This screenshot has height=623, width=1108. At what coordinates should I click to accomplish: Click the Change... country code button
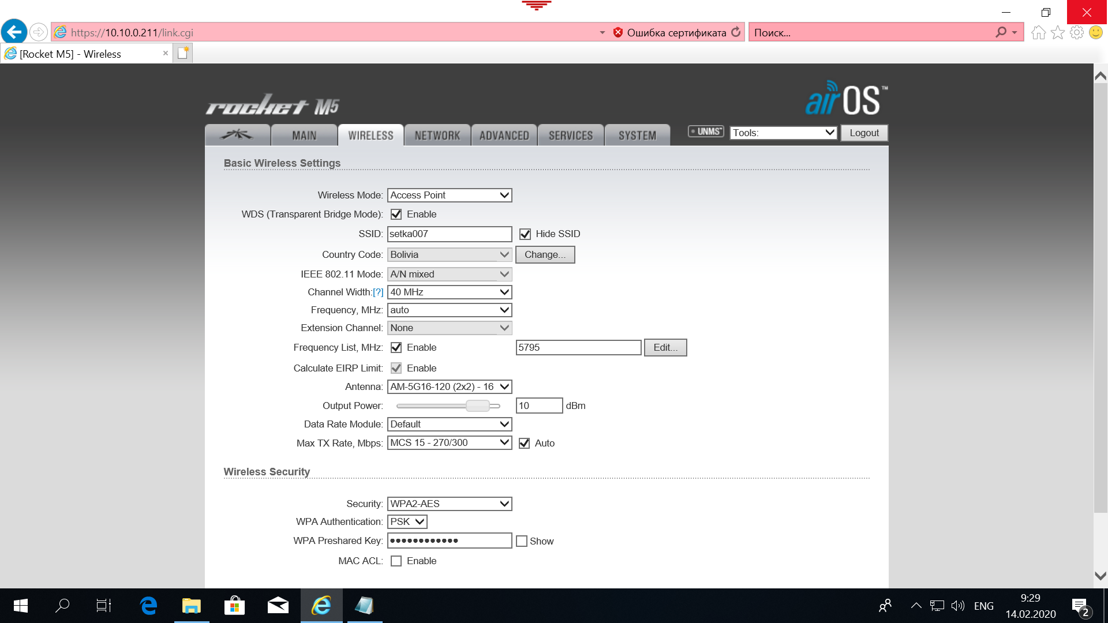545,255
